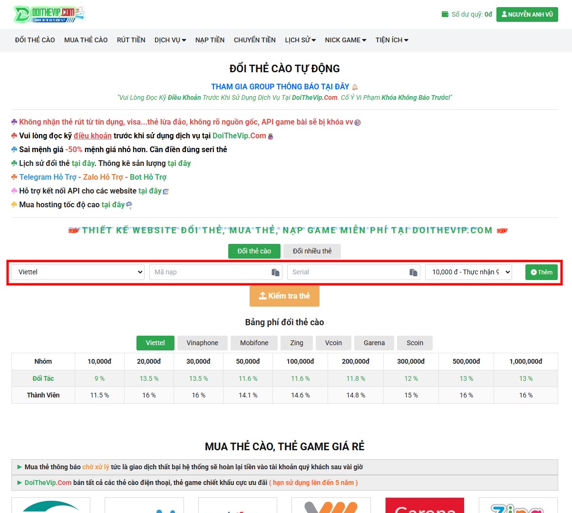Click the wallet icon beside Số dư quỹ
Screen dimensions: 572x513
[446, 14]
